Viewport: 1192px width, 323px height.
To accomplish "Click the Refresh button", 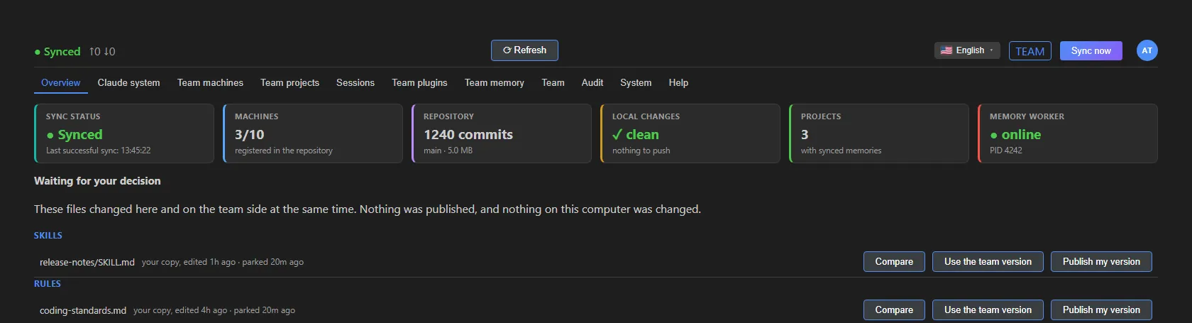I will (524, 50).
